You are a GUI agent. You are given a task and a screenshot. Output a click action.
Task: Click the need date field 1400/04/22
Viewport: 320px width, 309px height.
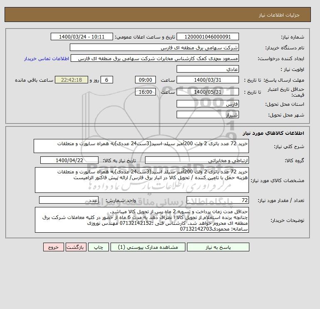pos(69,160)
